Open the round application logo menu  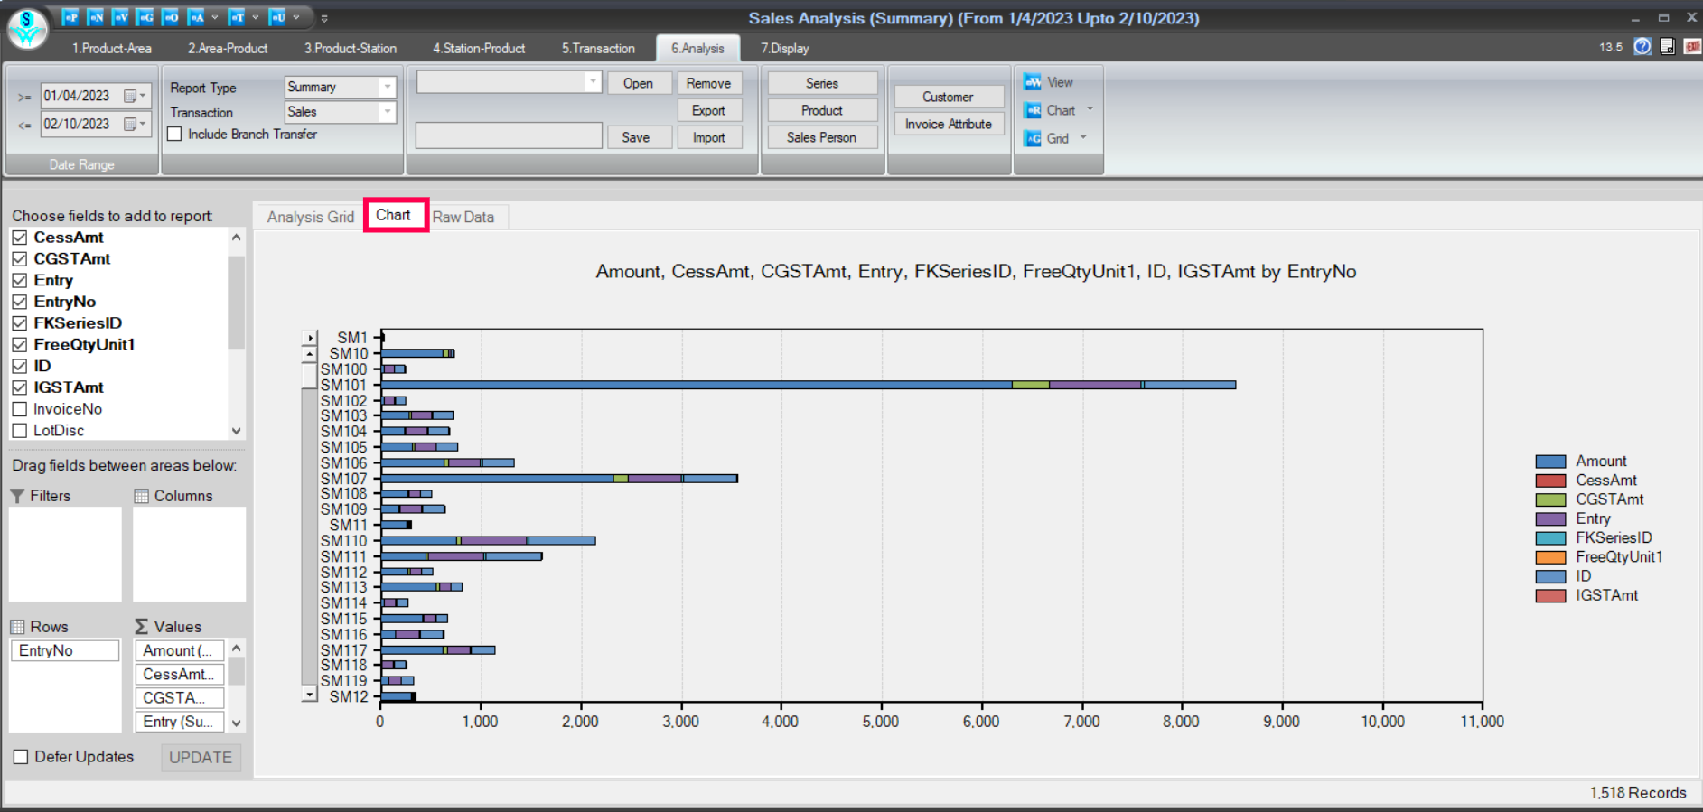point(27,28)
